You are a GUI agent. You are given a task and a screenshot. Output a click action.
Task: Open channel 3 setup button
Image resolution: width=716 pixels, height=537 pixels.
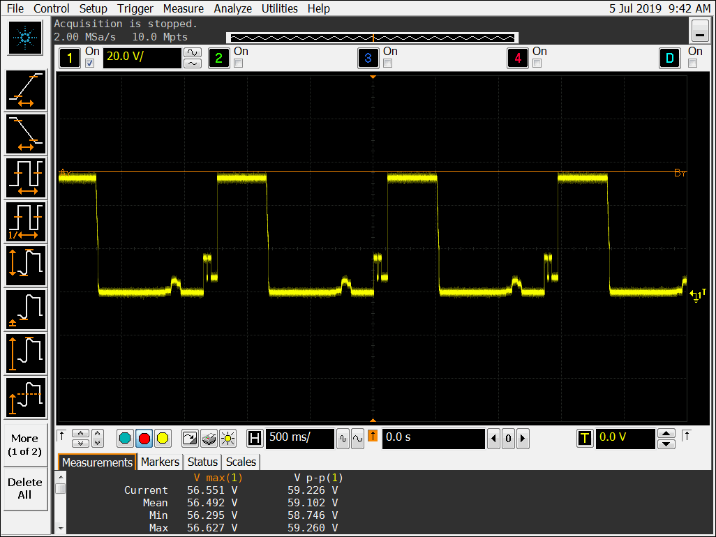coord(368,58)
